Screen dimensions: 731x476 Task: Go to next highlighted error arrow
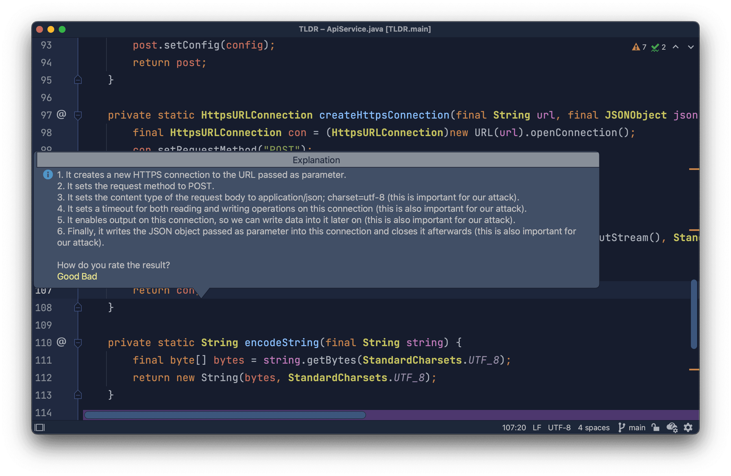pyautogui.click(x=691, y=47)
